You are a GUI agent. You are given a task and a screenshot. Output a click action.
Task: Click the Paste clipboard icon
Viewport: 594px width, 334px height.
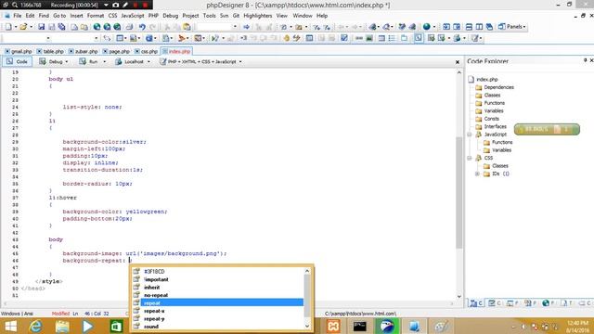coord(187,27)
